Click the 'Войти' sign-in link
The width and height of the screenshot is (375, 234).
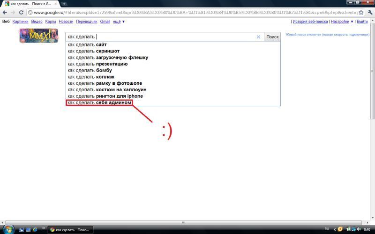[362, 22]
